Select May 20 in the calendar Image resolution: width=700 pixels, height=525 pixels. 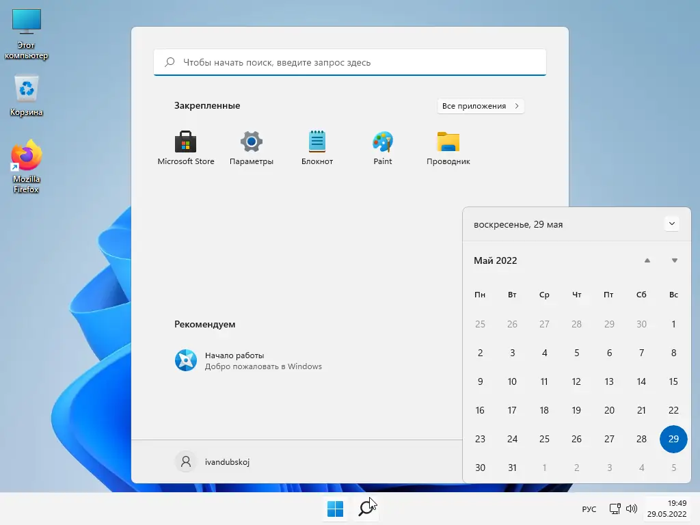pyautogui.click(x=609, y=410)
